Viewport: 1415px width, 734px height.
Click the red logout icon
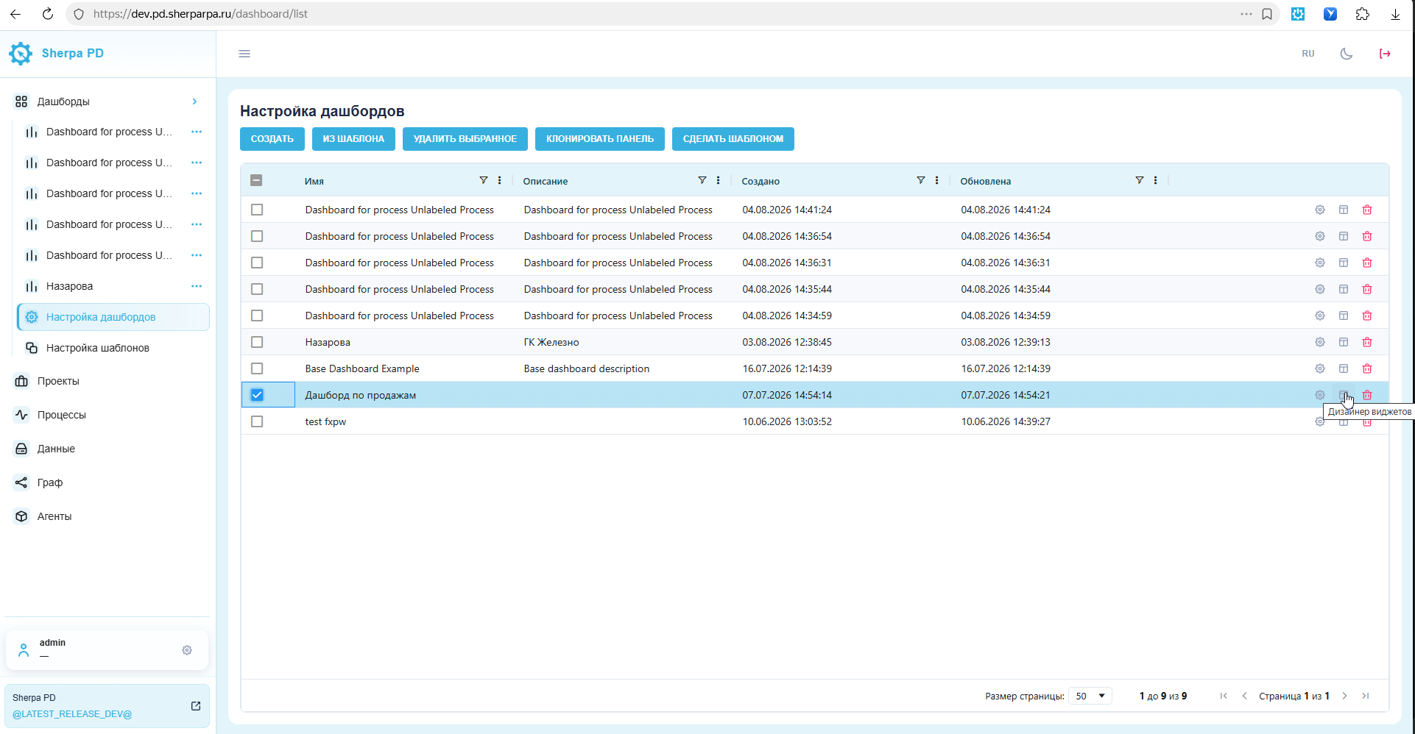click(x=1385, y=54)
